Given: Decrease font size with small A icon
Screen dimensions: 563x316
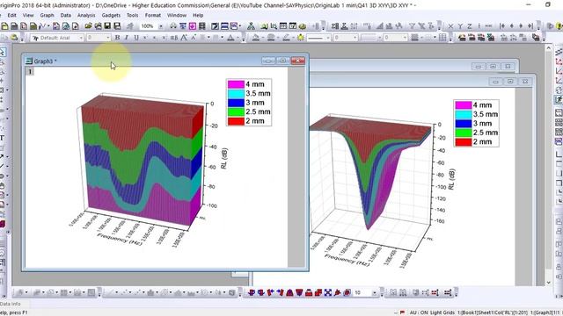Looking at the screenshot, I should tap(194, 38).
